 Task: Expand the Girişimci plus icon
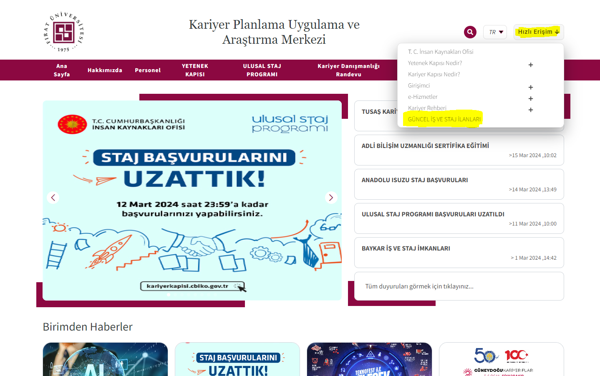click(x=531, y=87)
